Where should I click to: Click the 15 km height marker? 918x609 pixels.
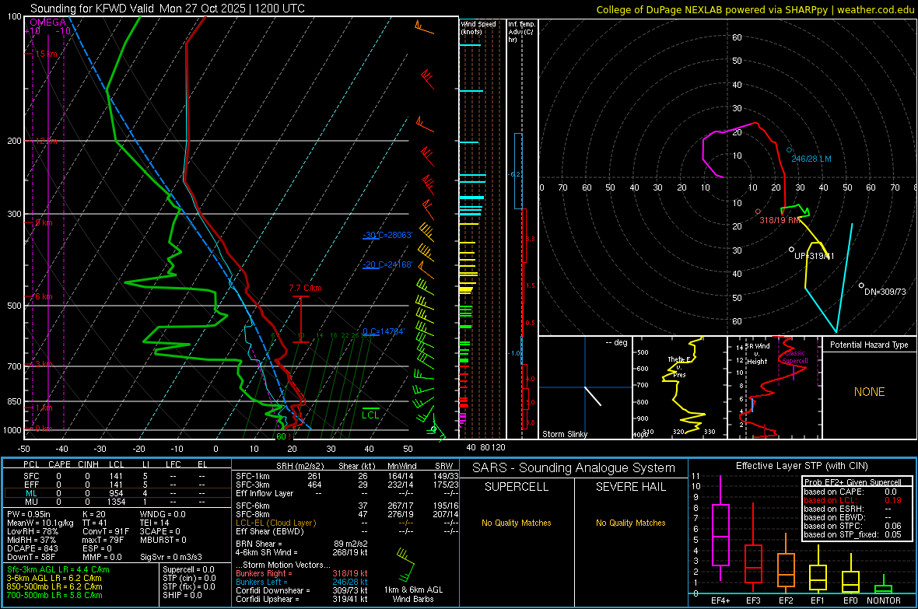(x=46, y=54)
